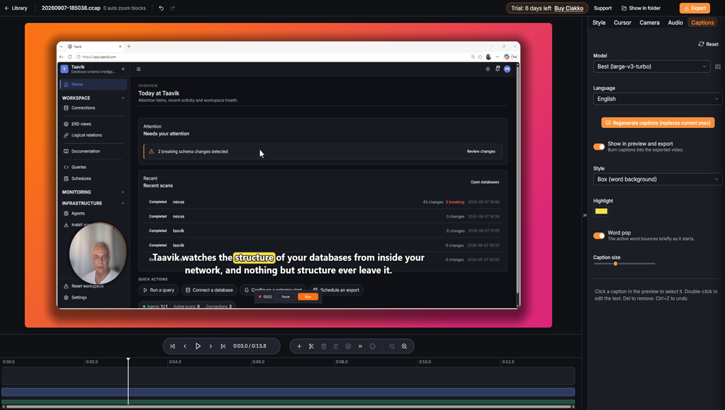Step back one frame
725x410 pixels.
[185, 346]
